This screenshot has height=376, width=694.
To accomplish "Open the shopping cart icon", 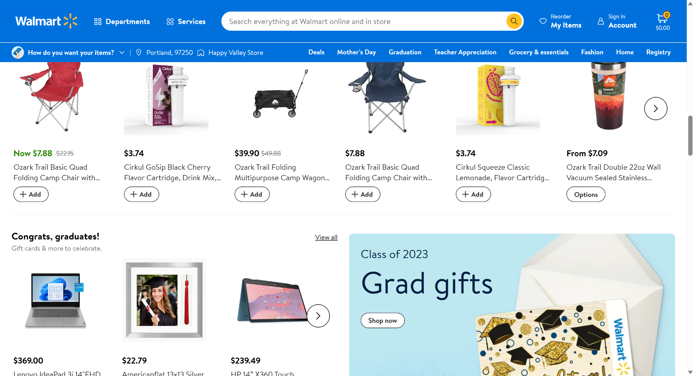I will click(662, 18).
